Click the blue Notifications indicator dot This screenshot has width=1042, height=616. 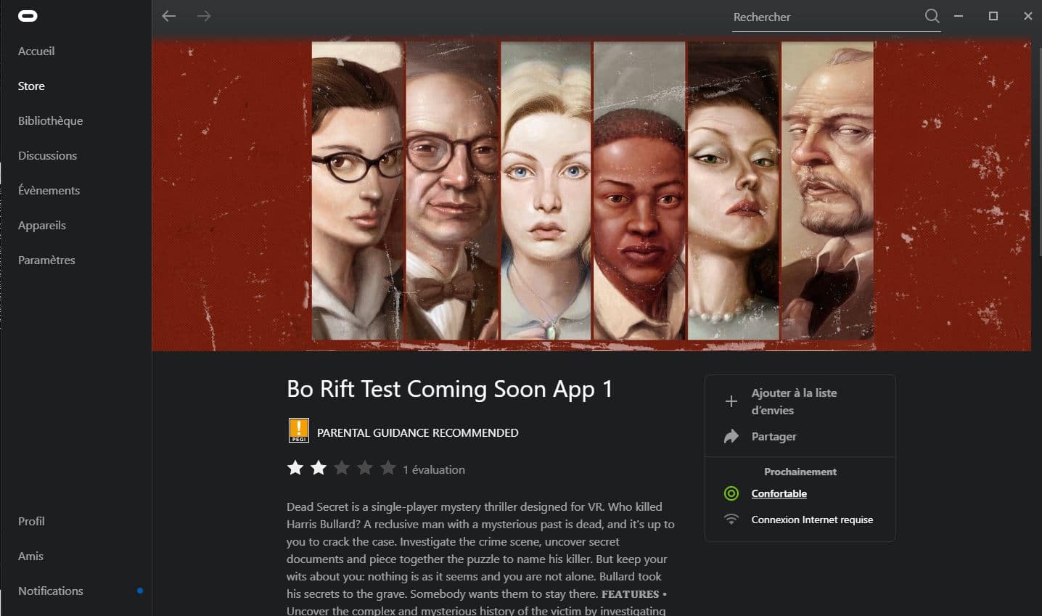coord(140,591)
